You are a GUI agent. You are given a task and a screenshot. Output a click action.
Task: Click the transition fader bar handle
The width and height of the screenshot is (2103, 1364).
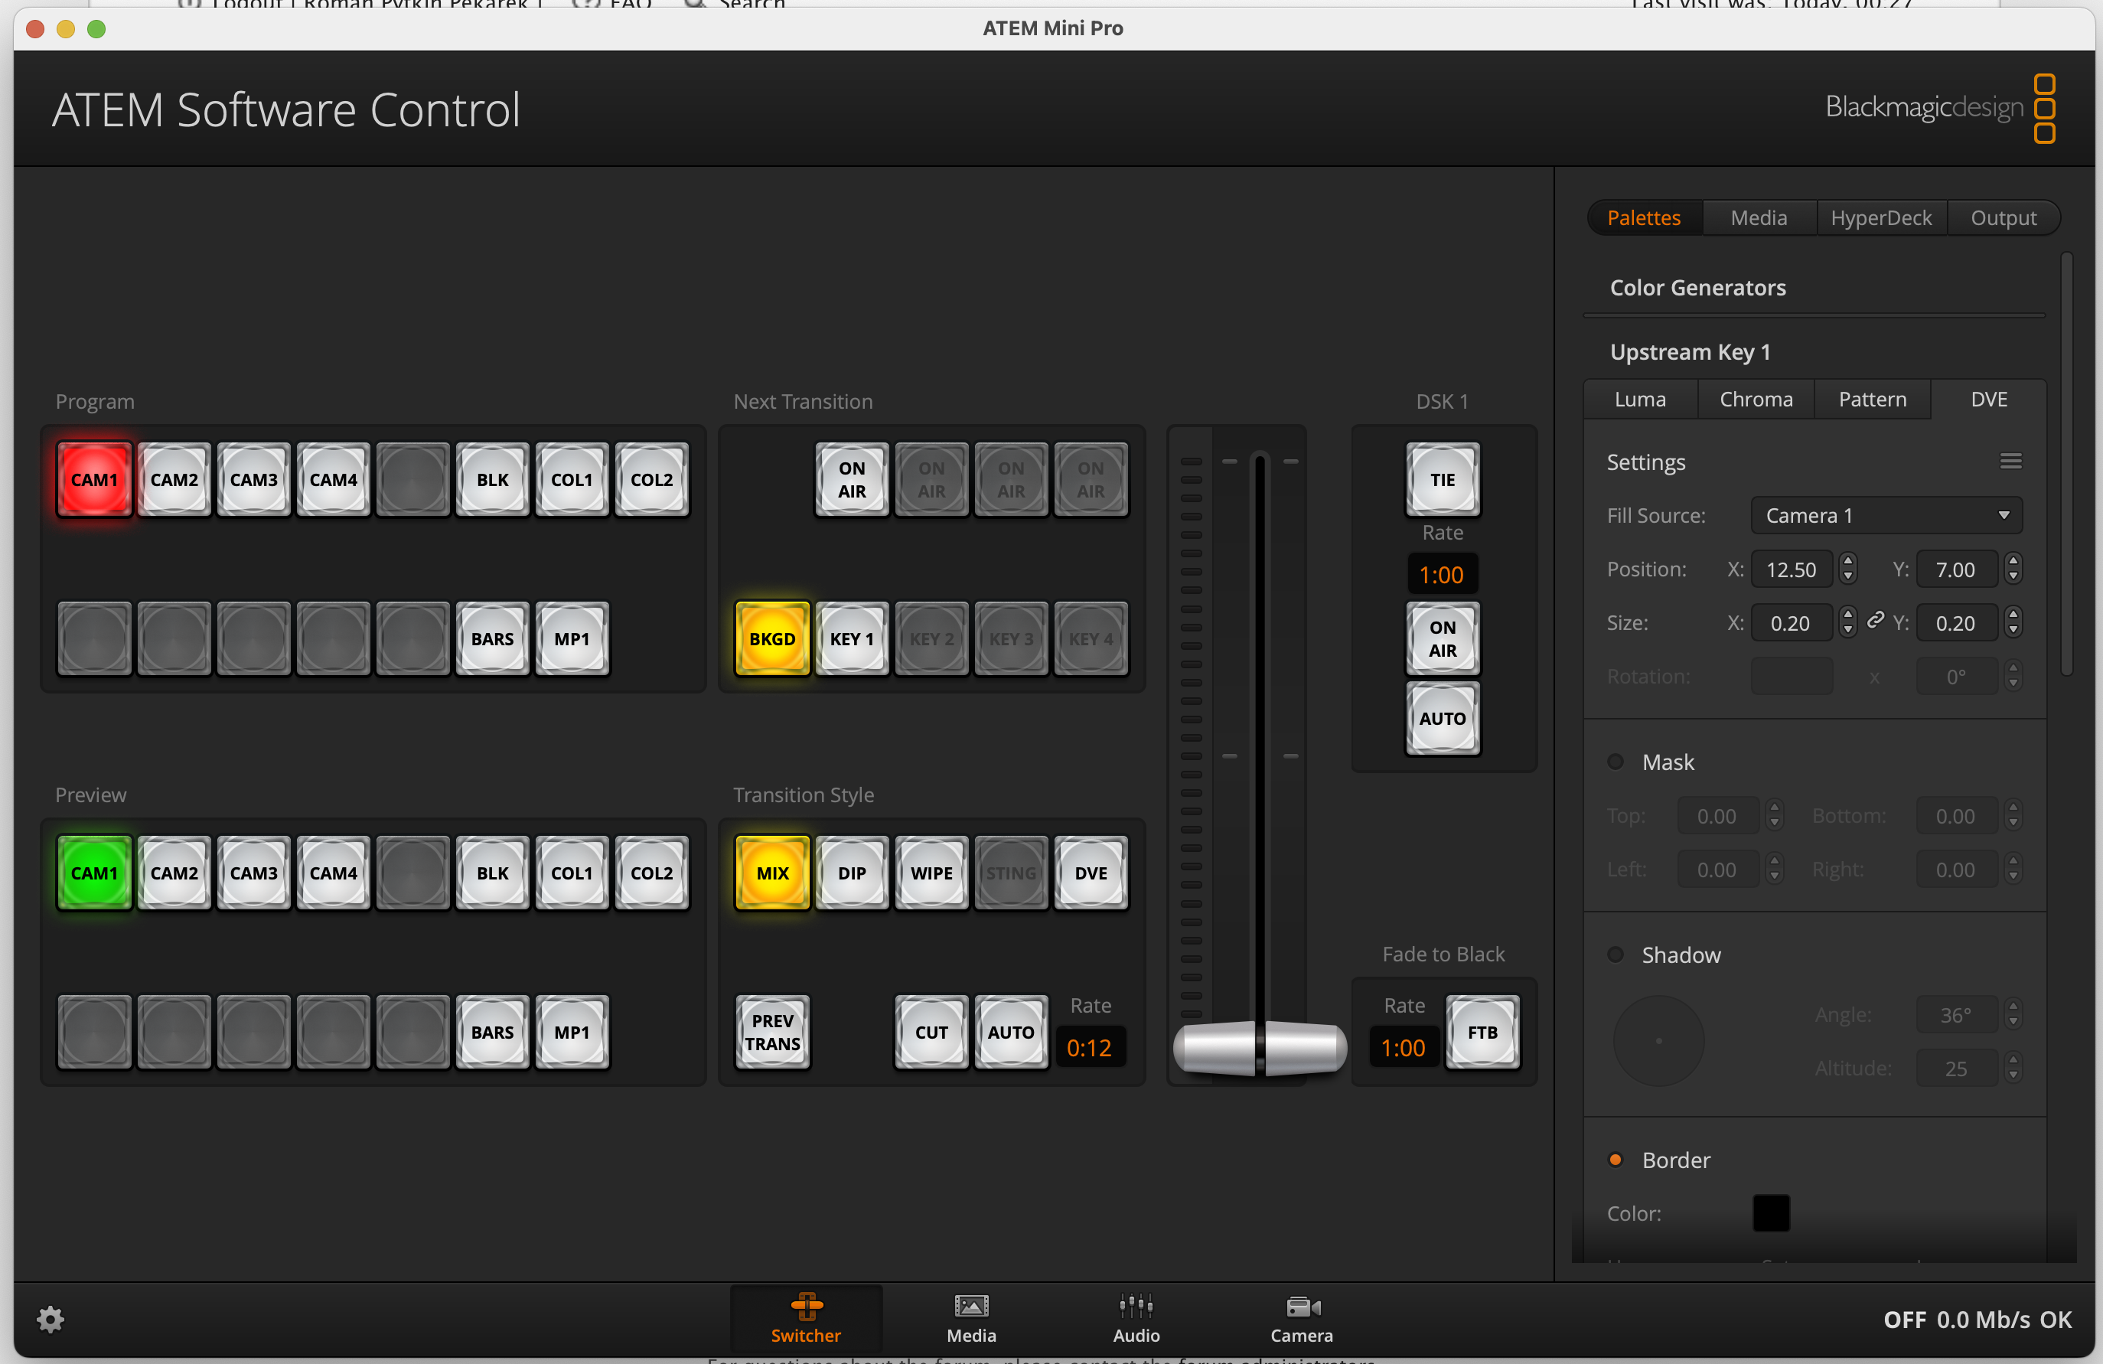click(x=1260, y=1049)
